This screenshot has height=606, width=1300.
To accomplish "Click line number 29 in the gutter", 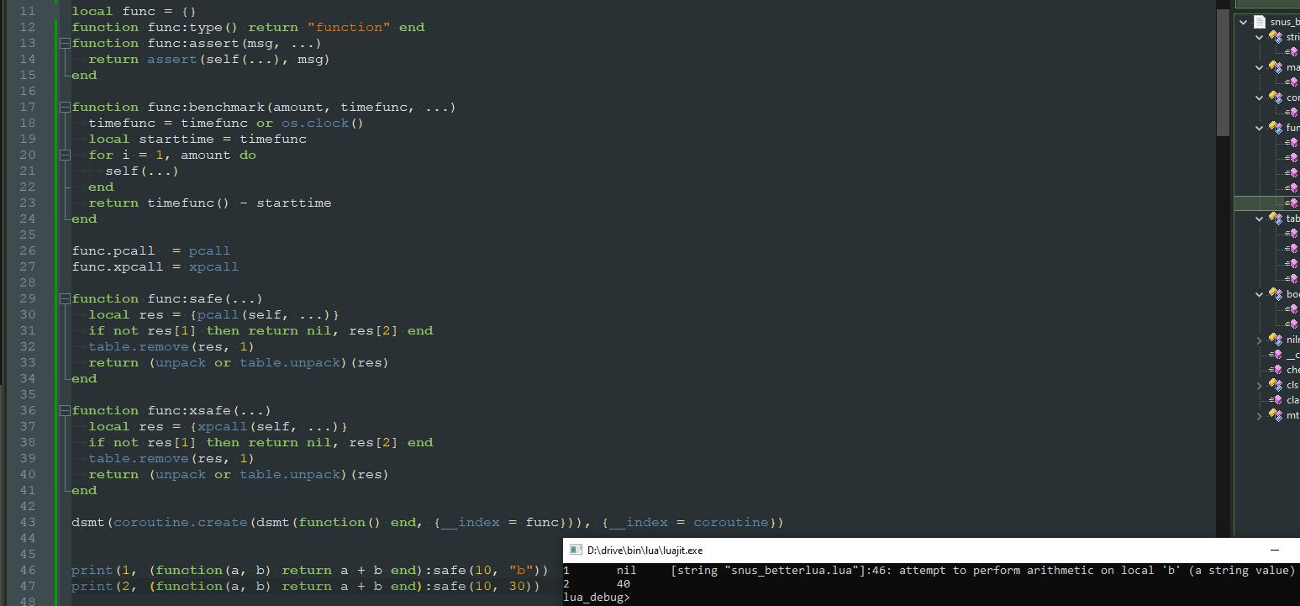I will pos(28,298).
